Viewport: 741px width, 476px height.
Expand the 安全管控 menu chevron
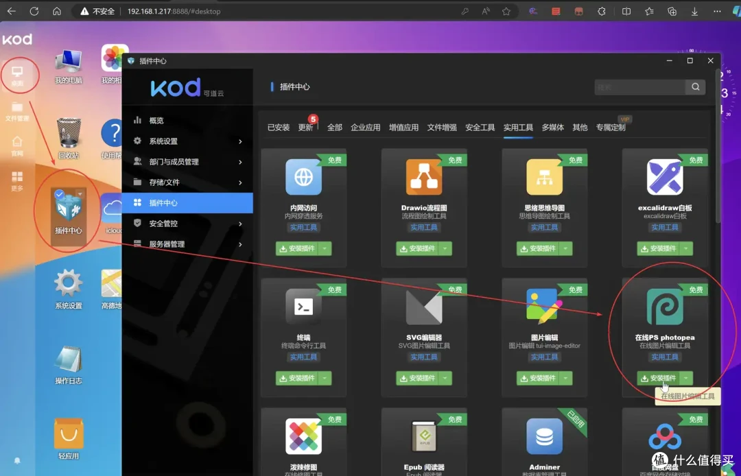click(240, 224)
